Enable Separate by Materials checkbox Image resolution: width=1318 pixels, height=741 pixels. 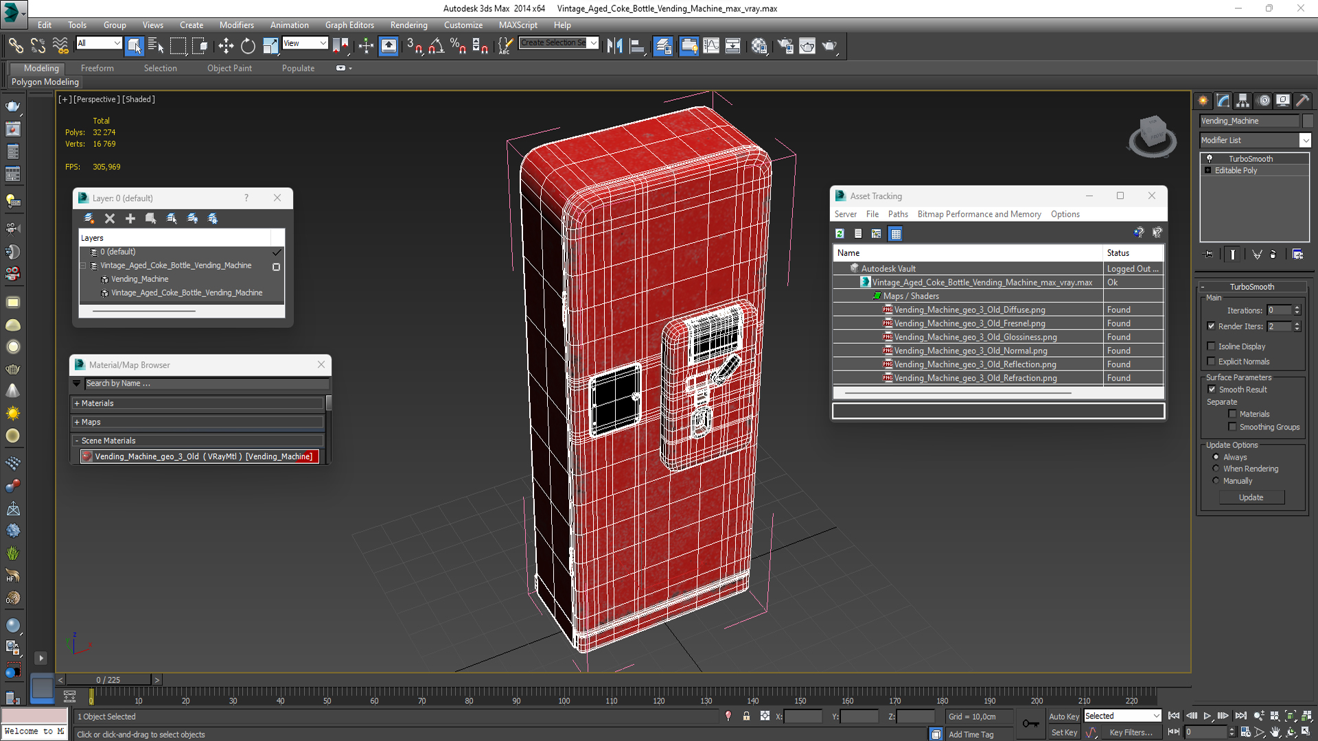pyautogui.click(x=1232, y=414)
